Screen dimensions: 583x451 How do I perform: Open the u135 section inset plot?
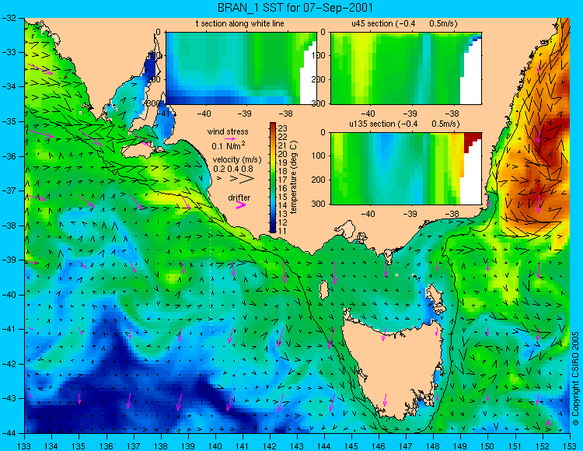tap(406, 169)
